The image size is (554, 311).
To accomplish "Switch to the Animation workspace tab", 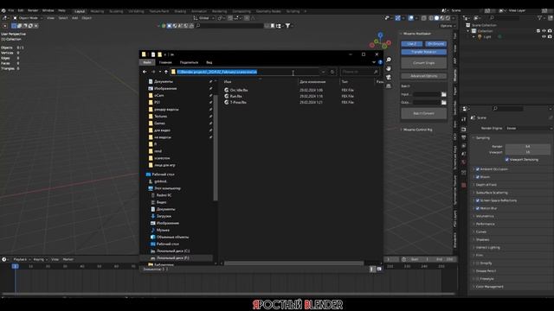I will tap(199, 11).
